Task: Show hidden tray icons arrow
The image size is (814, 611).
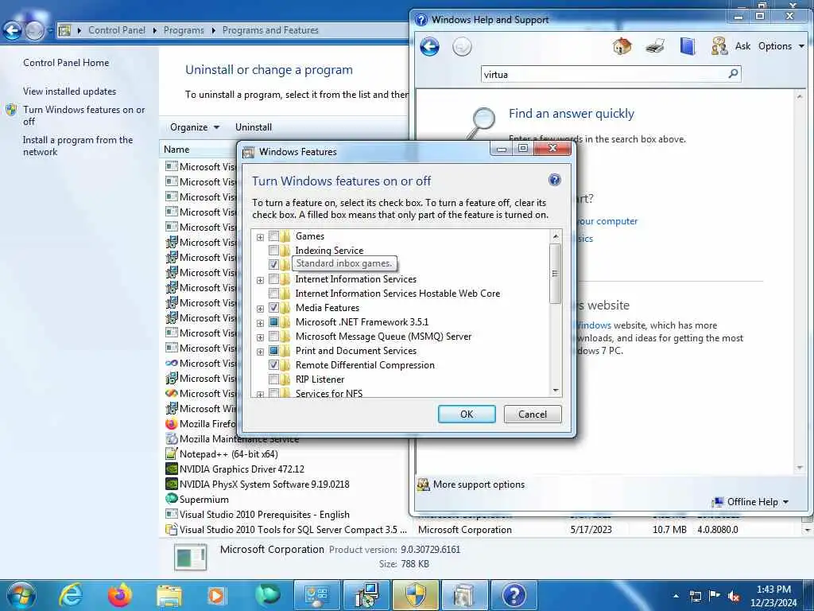Action: pyautogui.click(x=676, y=596)
